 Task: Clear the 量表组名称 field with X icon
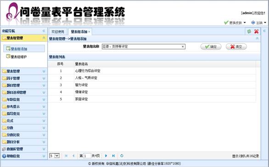[183, 46]
